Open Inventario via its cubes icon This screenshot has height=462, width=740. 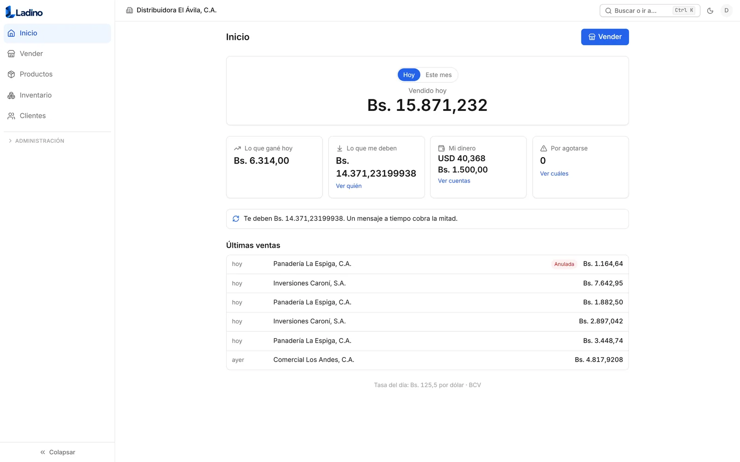pos(12,95)
